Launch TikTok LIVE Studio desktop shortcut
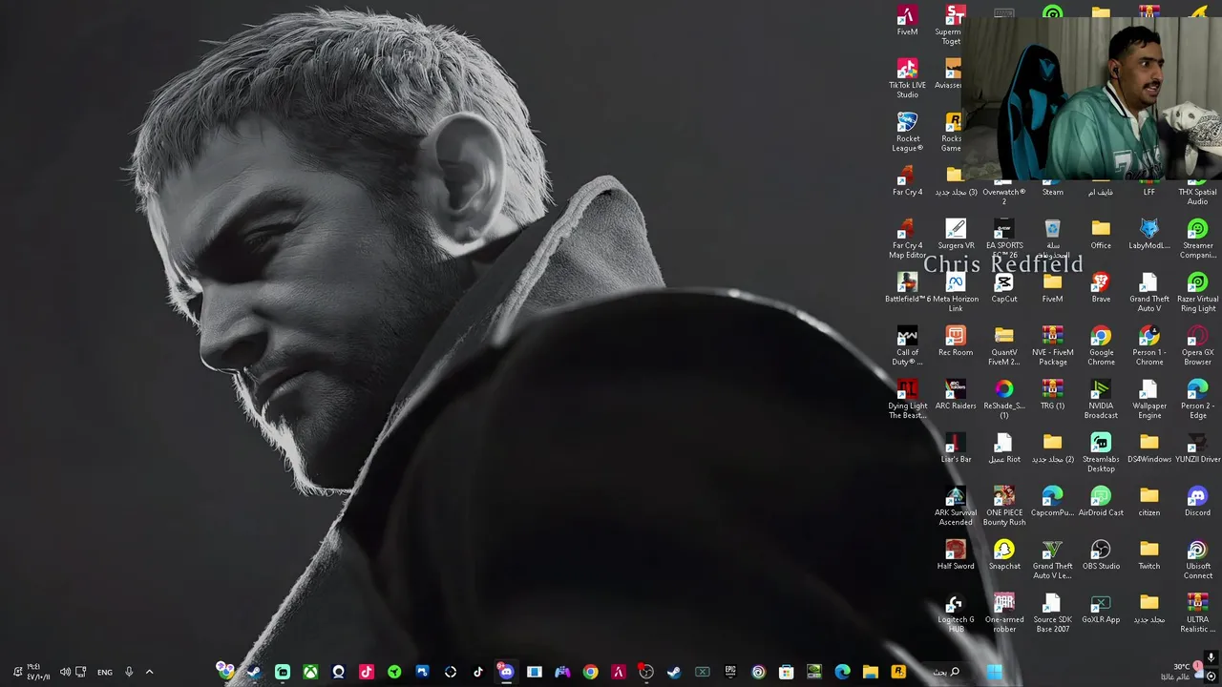Image resolution: width=1222 pixels, height=687 pixels. coord(907,78)
